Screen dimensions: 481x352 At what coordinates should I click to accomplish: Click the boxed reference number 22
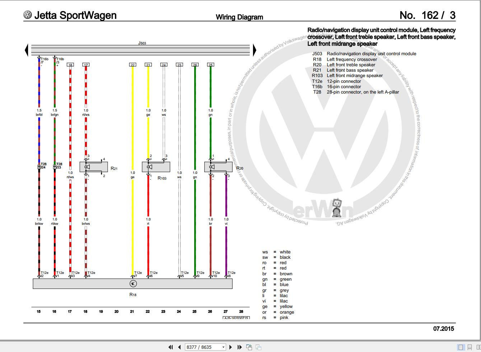[132, 65]
